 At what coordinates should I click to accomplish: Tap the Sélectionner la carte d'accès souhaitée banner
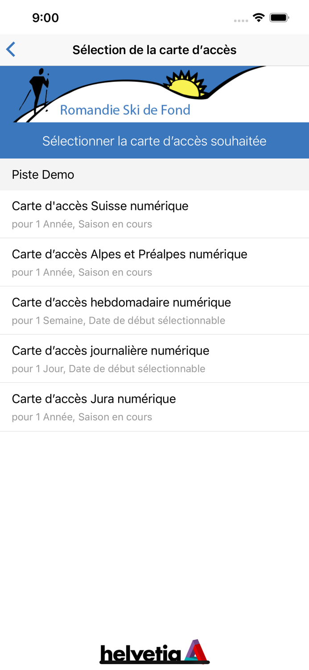[x=154, y=140]
